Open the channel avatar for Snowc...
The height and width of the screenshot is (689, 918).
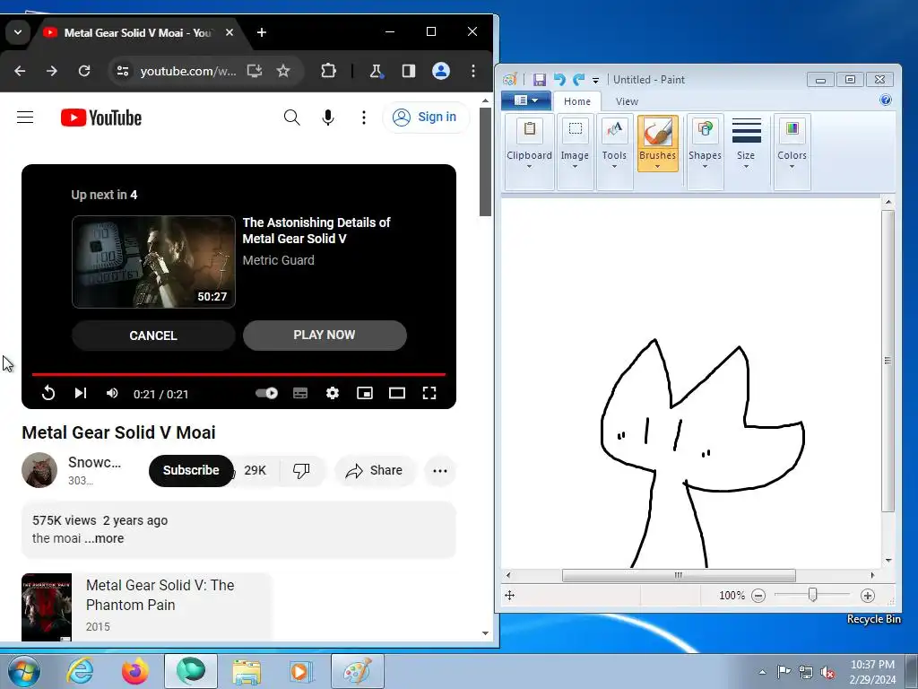click(39, 470)
